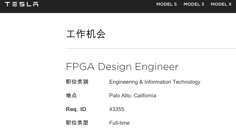
Task: Click the Tesla logo
Action: coord(21,4)
